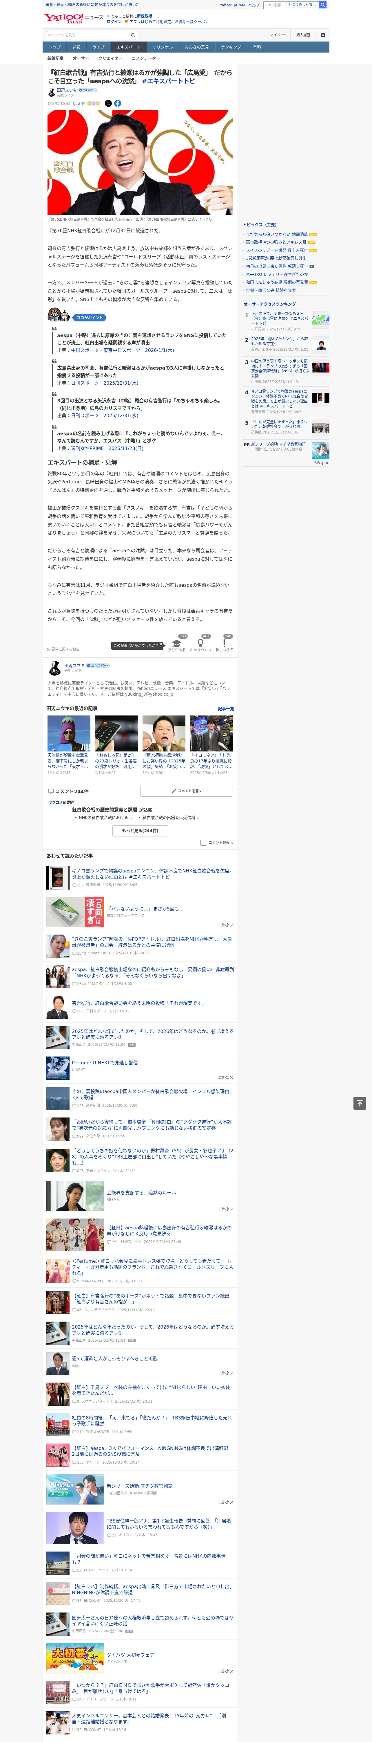Select コメンテーター sub-navigation item
The width and height of the screenshot is (372, 1742).
146,58
